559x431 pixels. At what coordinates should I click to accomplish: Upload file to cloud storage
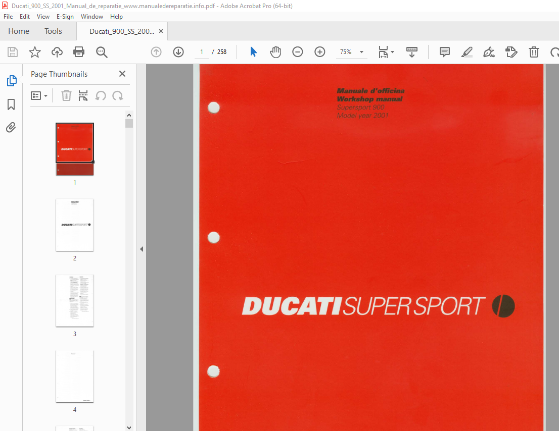(x=57, y=52)
